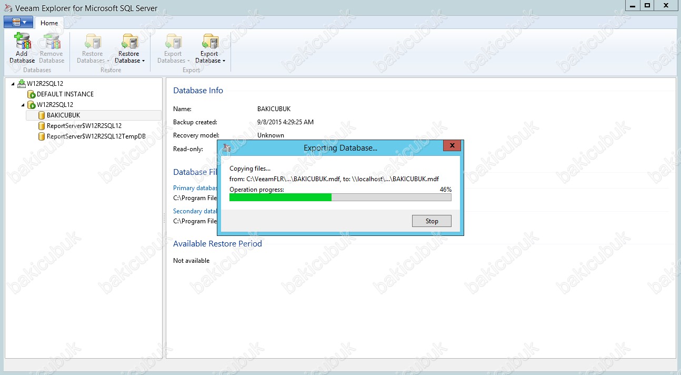Image resolution: width=681 pixels, height=375 pixels.
Task: Click the "Exporting Database..." dialog title
Action: pyautogui.click(x=340, y=148)
